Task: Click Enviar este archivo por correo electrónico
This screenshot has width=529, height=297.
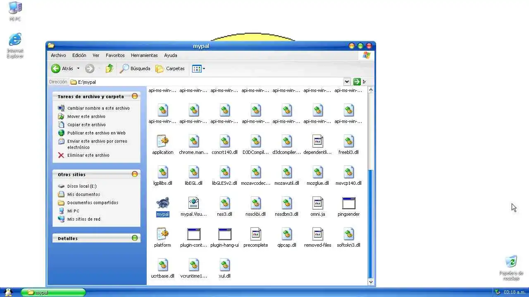Action: [97, 144]
